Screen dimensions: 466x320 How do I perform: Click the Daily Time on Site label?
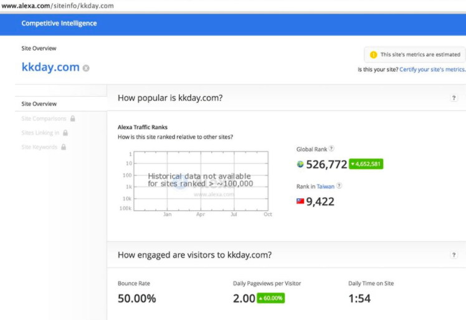(x=371, y=283)
